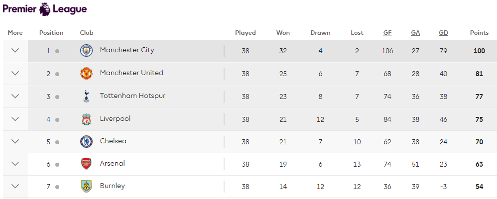Expand the Chelsea row chevron
The width and height of the screenshot is (497, 199).
pos(15,141)
